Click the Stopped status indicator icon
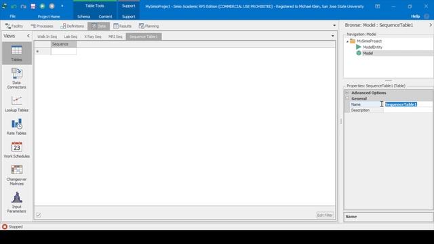Image resolution: width=434 pixels, height=244 pixels. tap(5, 226)
